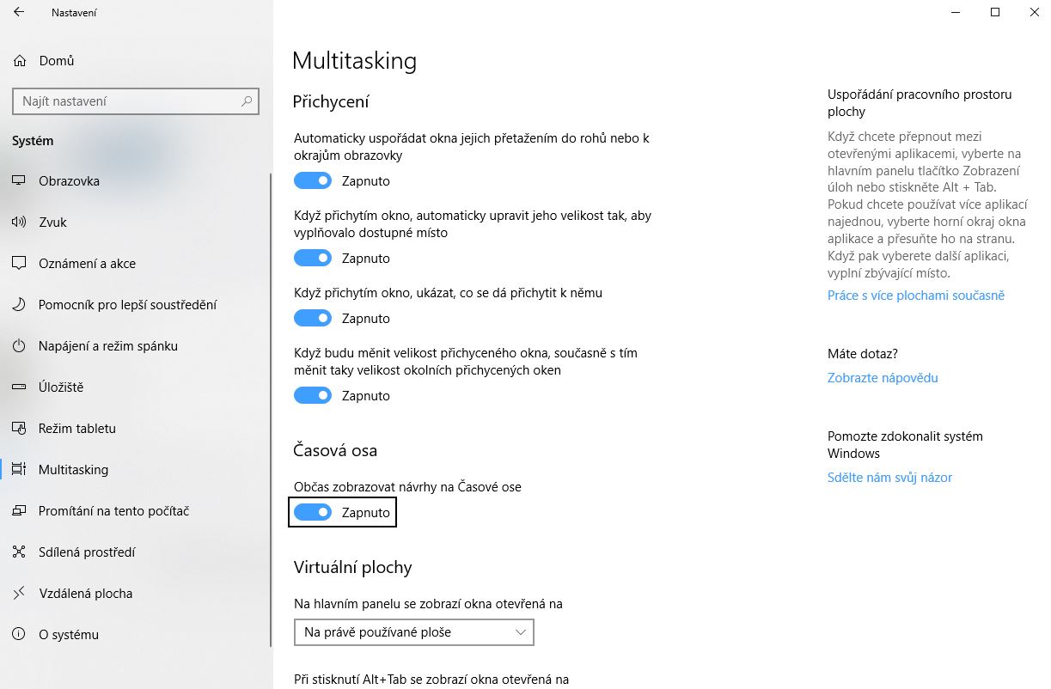Click the Oznámení a akce icon

pyautogui.click(x=20, y=264)
